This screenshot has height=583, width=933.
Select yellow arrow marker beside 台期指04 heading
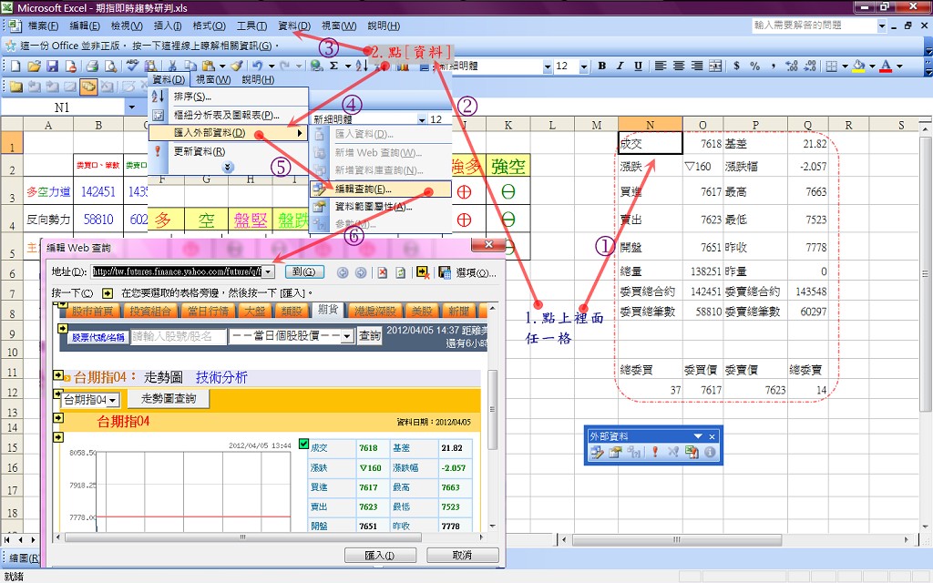[57, 375]
